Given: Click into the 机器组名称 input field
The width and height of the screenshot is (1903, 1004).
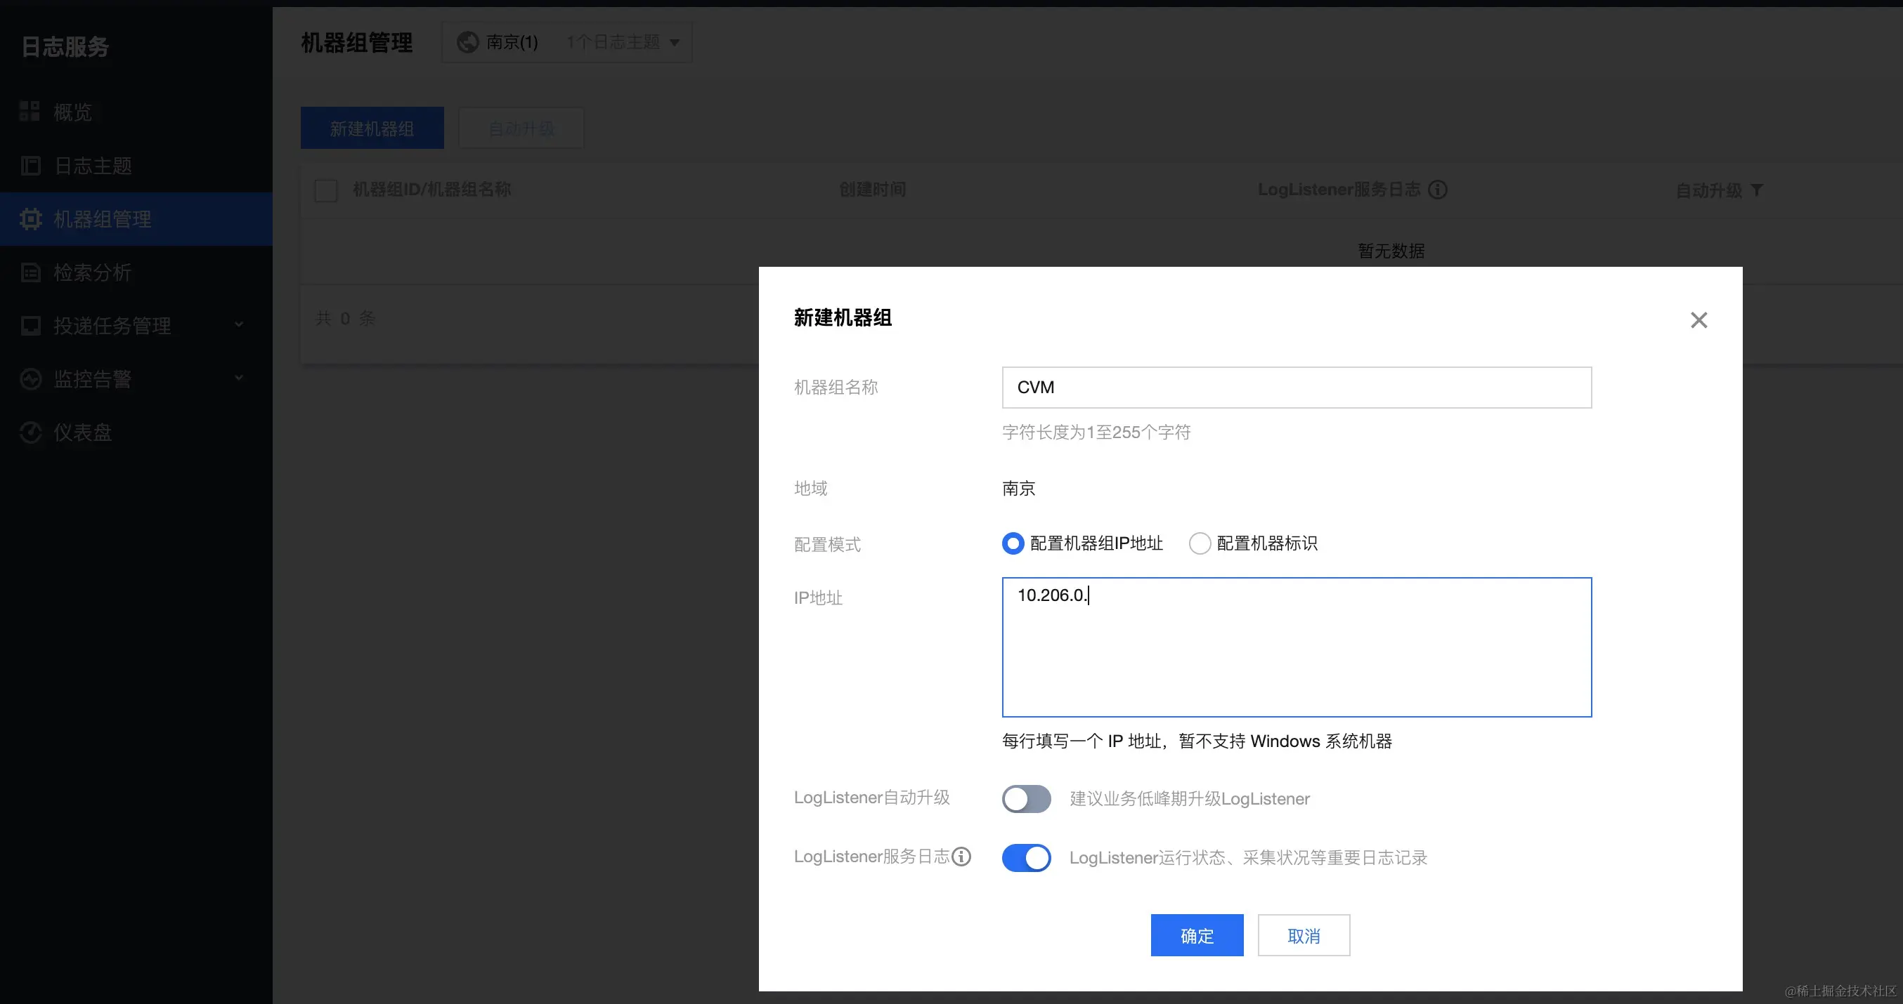Looking at the screenshot, I should coord(1296,388).
